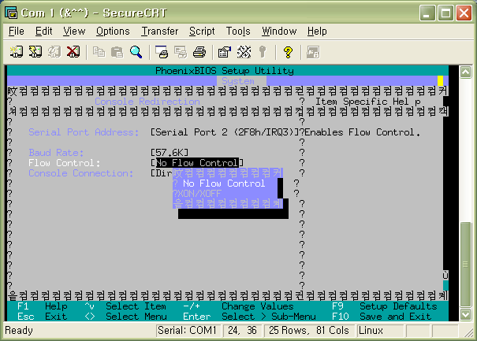The height and width of the screenshot is (341, 477).
Task: Click the scrollbar up arrow
Action: [465, 72]
